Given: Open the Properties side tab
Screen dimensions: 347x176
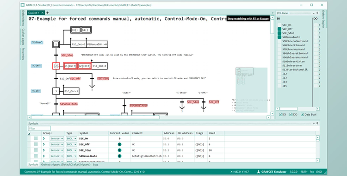Looking at the screenshot, I should pyautogui.click(x=23, y=54).
